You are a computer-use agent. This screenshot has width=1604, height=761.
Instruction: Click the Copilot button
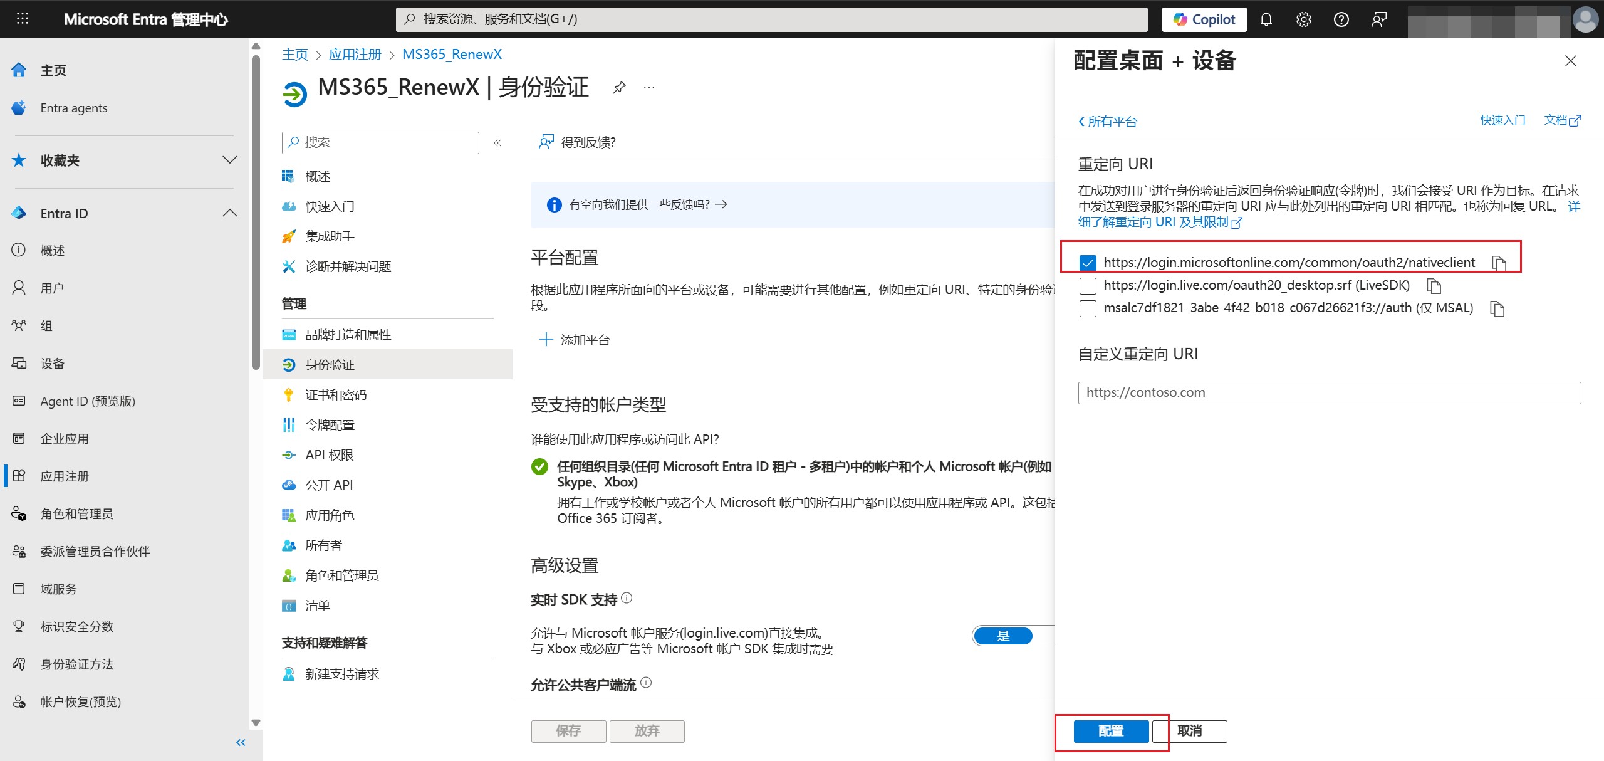click(1204, 19)
